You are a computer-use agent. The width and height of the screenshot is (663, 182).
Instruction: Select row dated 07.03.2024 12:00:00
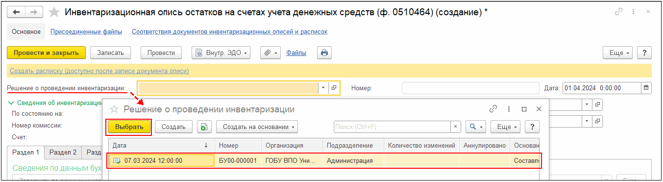click(x=325, y=160)
